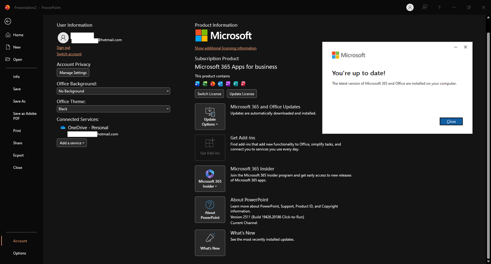Screen dimensions: 491x264
Task: Click the OneNote app icon
Action: 228,84
